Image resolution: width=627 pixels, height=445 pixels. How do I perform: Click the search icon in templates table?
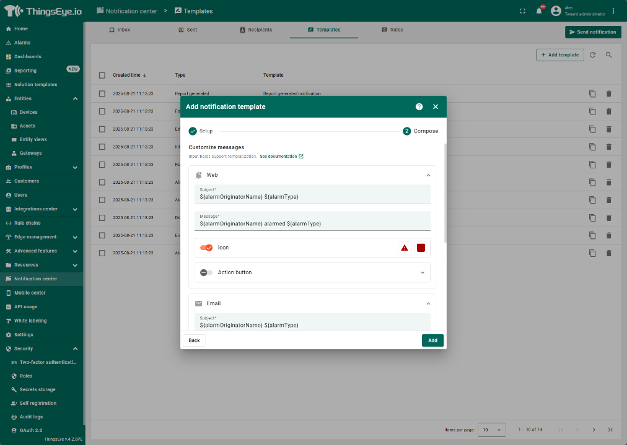pos(608,55)
